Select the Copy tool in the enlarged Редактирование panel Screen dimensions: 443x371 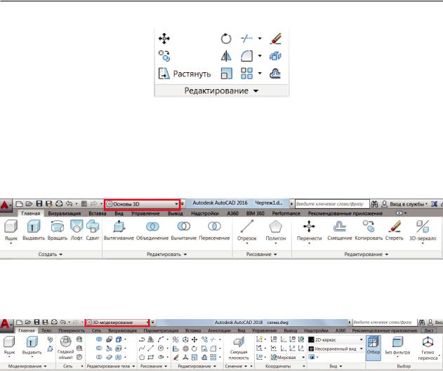[164, 56]
